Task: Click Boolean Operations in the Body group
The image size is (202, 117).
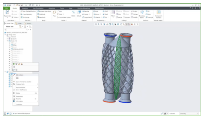Action: [x=44, y=11]
